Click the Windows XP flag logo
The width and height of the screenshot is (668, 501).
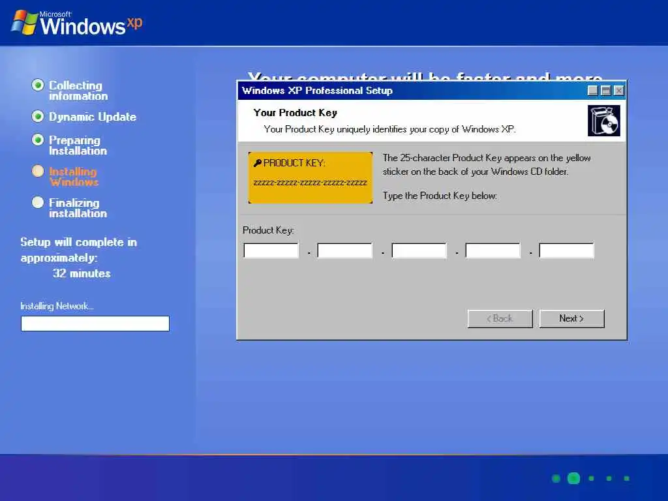coord(24,23)
